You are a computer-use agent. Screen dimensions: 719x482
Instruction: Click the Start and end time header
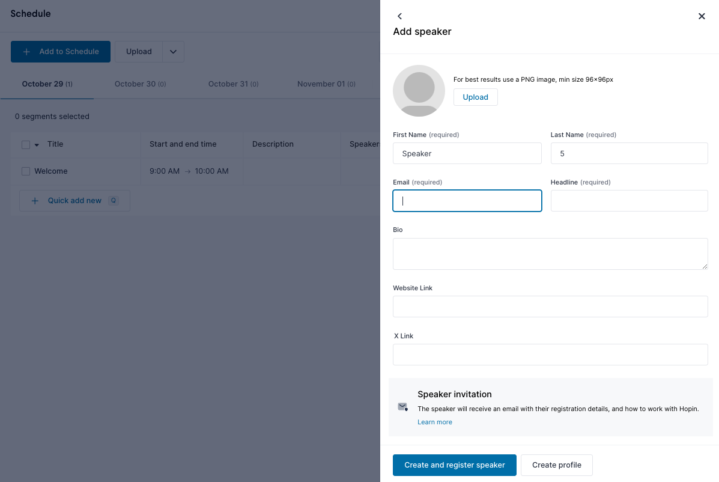click(x=183, y=144)
